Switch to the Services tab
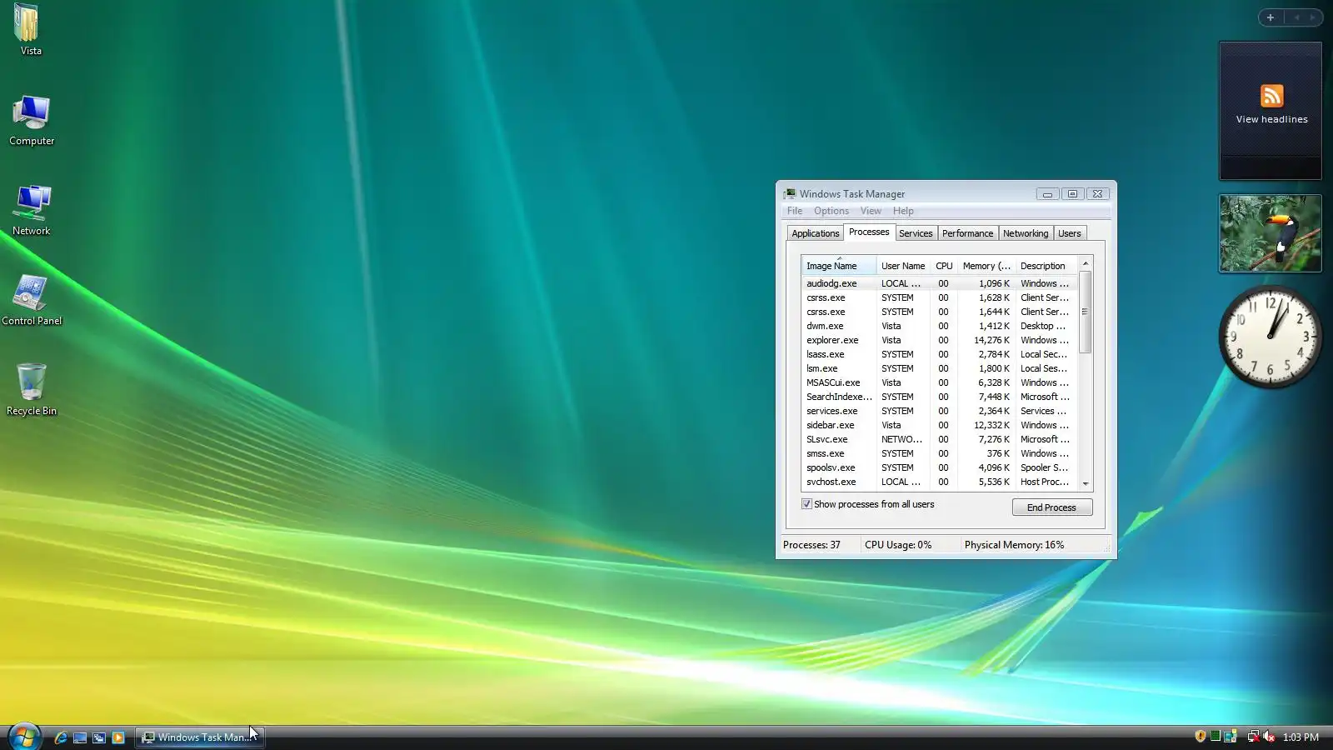This screenshot has width=1333, height=750. point(916,233)
